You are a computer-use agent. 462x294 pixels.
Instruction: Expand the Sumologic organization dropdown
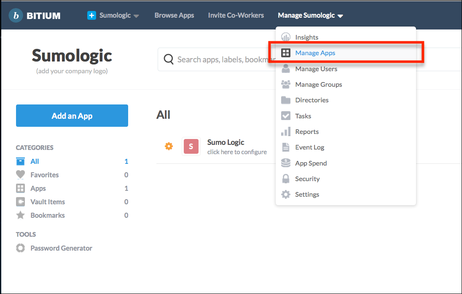coord(114,15)
